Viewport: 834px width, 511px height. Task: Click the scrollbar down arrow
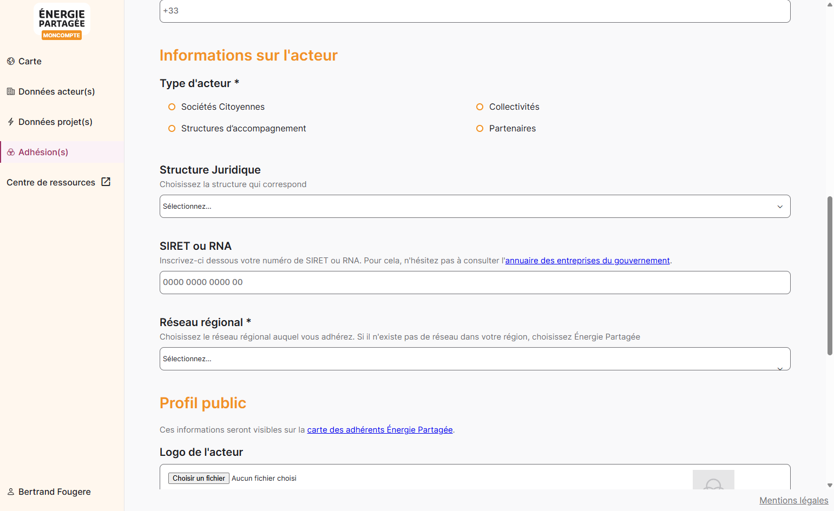coord(830,486)
